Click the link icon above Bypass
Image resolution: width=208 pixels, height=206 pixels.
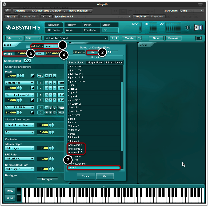[8, 11]
